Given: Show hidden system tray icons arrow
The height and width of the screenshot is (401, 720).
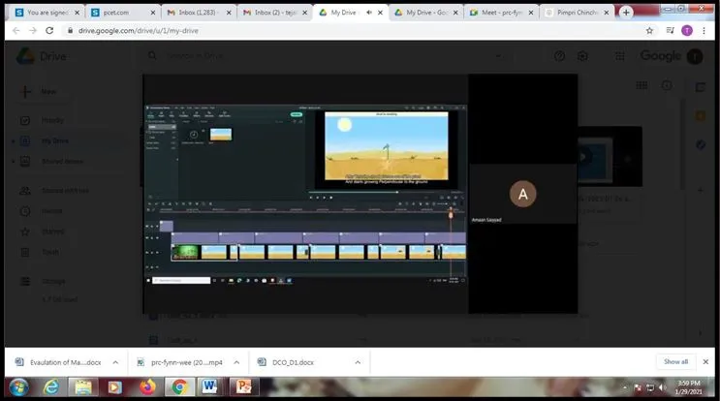Looking at the screenshot, I should click(625, 387).
